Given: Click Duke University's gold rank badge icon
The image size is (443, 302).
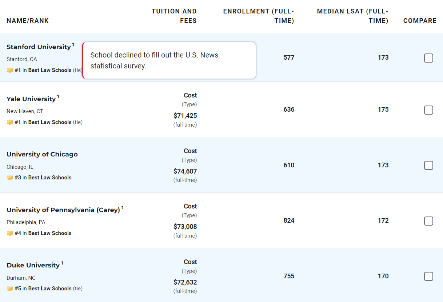Looking at the screenshot, I should 10,289.
